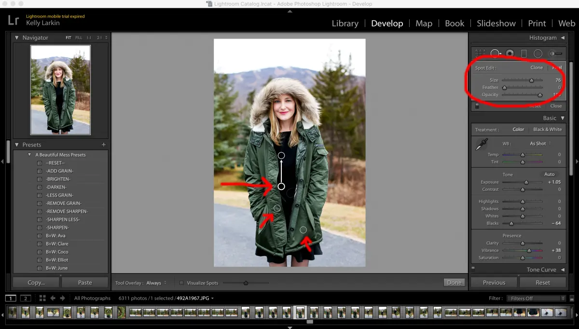
Task: Select the Red Eye Correction tool
Action: click(510, 53)
